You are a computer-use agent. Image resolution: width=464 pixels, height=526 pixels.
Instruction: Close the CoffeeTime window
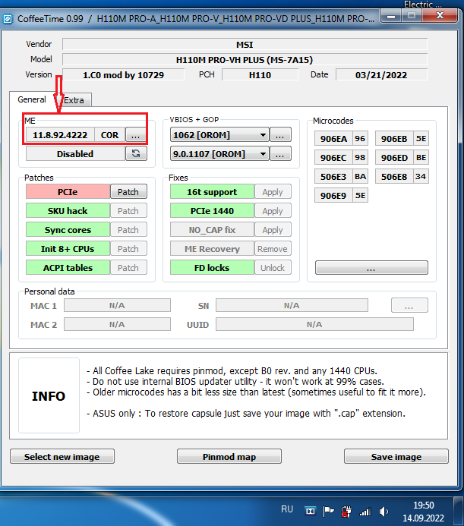point(440,15)
